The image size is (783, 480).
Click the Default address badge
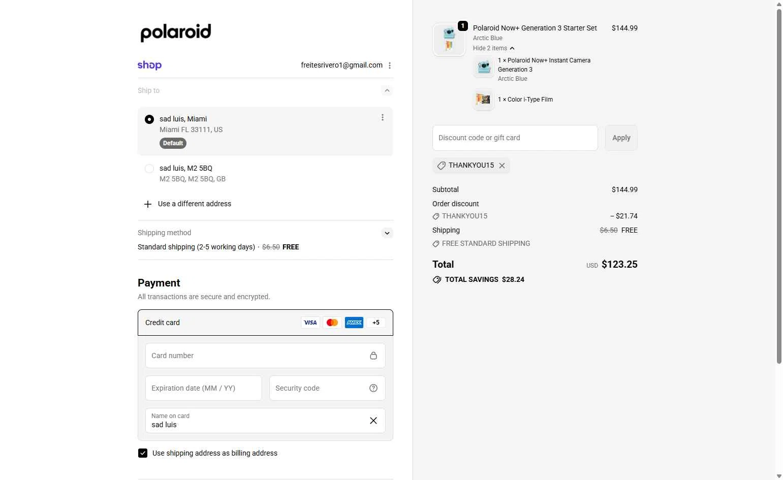point(173,143)
